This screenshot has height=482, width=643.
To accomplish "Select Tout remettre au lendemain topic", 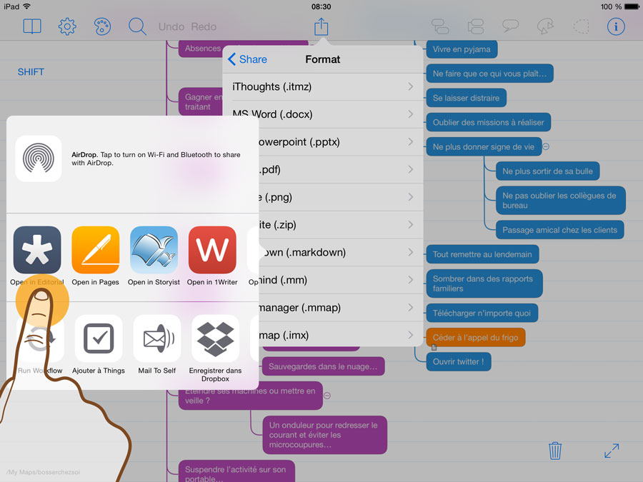I will (x=482, y=254).
